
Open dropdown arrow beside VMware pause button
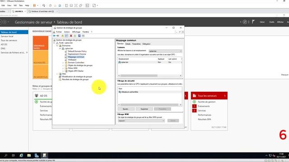(x=38, y=5)
